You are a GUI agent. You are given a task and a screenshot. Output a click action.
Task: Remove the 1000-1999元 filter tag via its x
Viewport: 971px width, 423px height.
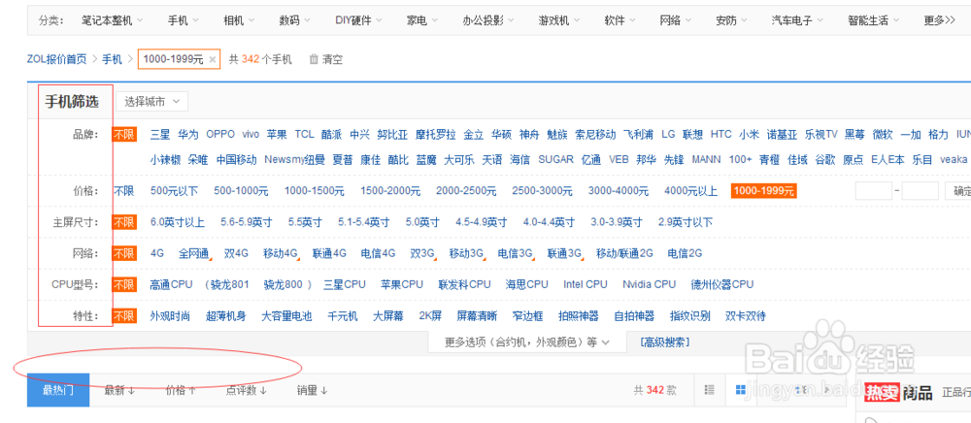[x=213, y=59]
